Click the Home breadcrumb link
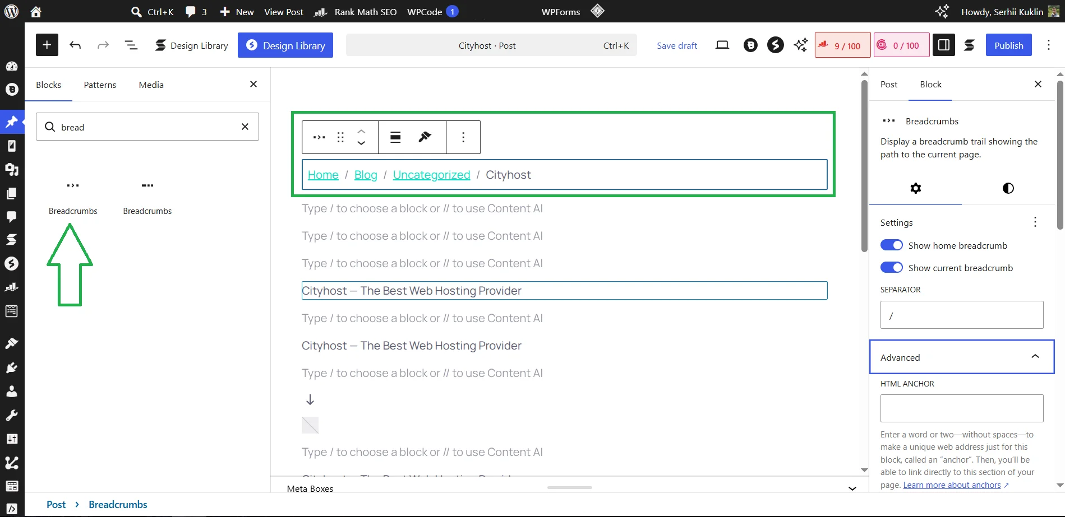The height and width of the screenshot is (517, 1065). (x=323, y=175)
